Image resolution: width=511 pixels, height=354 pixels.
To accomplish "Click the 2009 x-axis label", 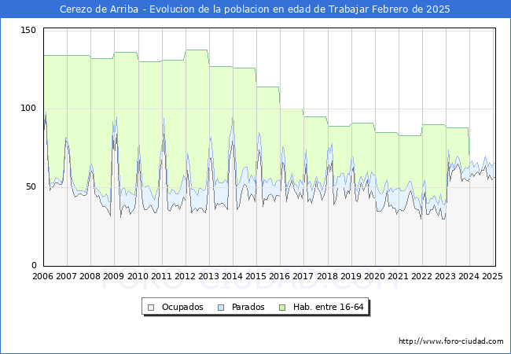I will click(x=113, y=276).
